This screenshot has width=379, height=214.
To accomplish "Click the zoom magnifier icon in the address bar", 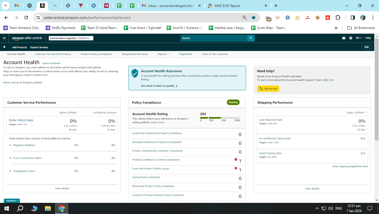I will (245, 18).
